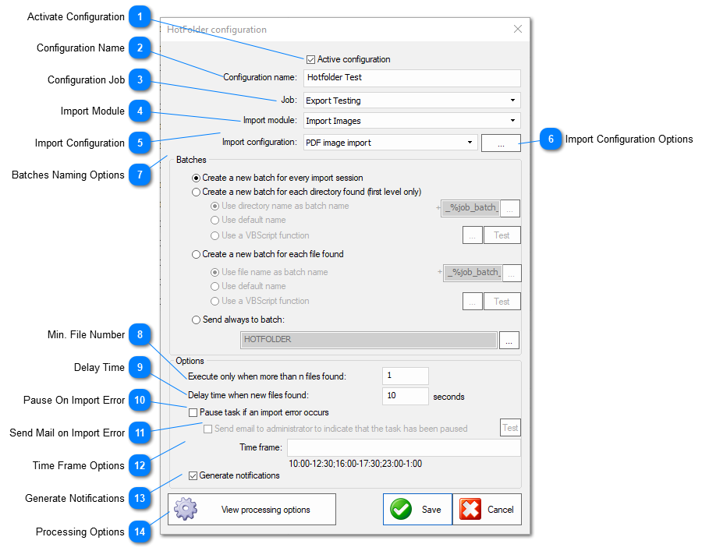The width and height of the screenshot is (709, 551).
Task: Select "Create a new batch for each file found"
Action: [x=196, y=253]
